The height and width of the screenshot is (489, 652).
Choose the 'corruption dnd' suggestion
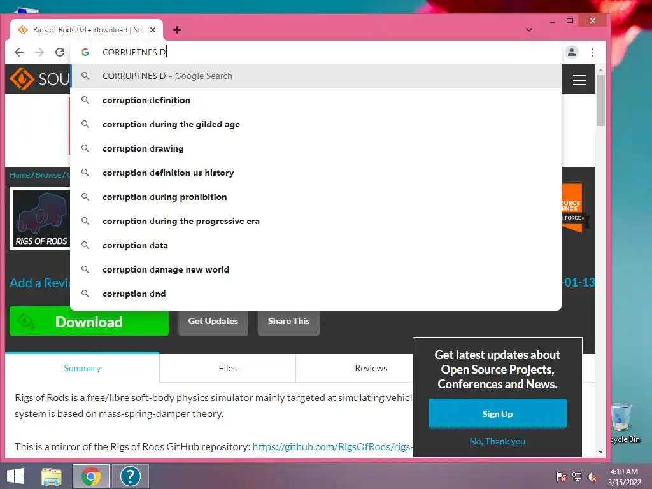point(316,294)
